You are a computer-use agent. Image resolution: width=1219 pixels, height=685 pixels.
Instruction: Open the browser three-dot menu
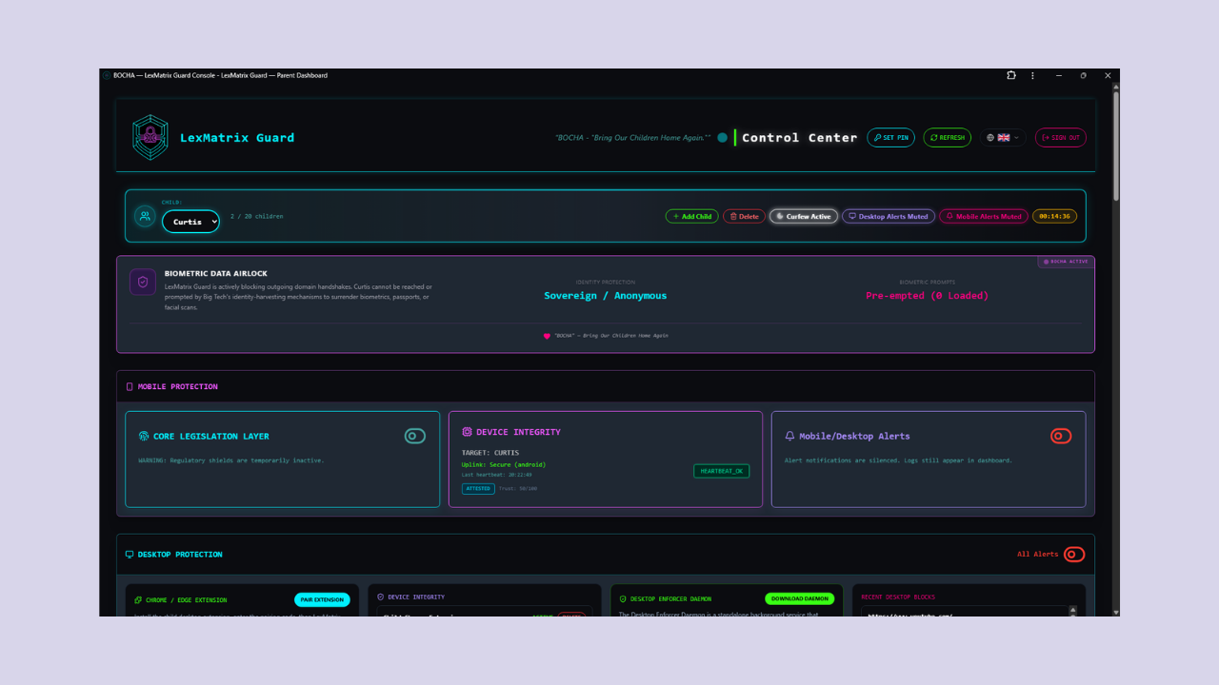[1032, 75]
